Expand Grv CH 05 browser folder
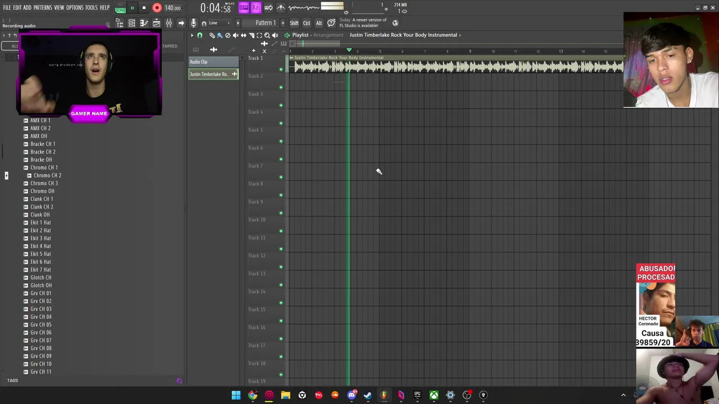 coord(25,325)
